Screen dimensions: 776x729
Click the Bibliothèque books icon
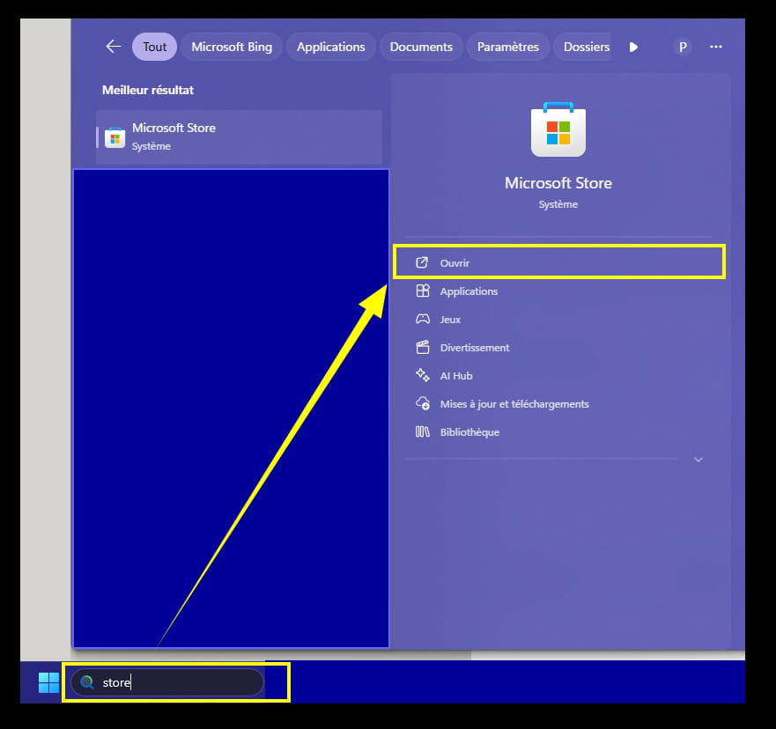tap(423, 431)
